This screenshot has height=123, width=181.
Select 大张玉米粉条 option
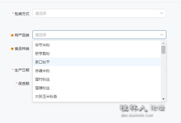click(97, 96)
